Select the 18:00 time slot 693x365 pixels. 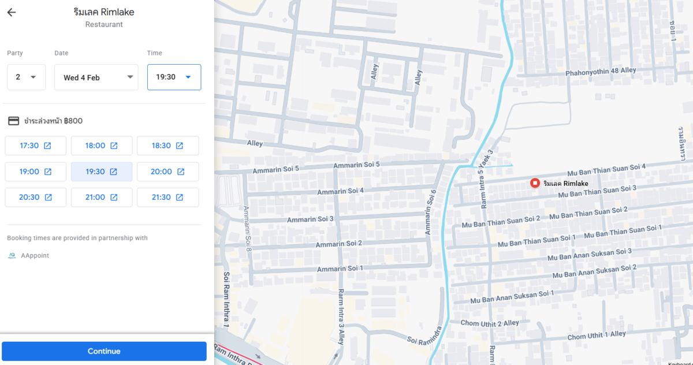point(101,146)
